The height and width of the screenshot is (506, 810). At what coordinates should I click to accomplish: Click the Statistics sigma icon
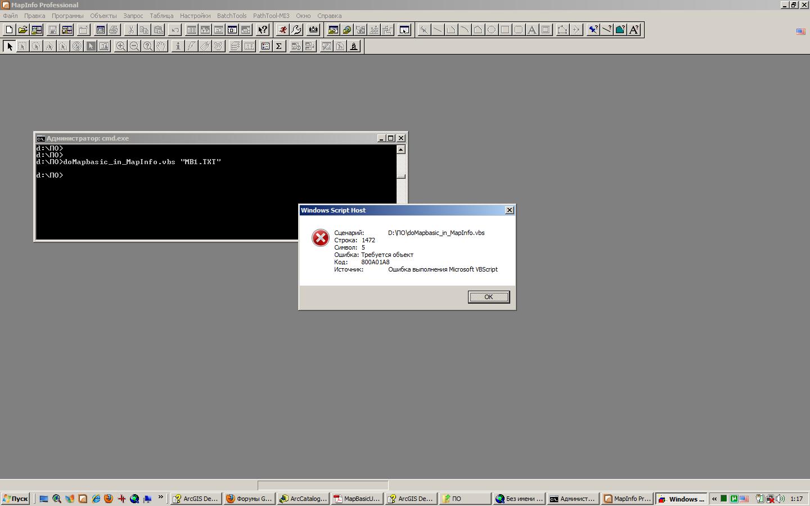[x=279, y=46]
